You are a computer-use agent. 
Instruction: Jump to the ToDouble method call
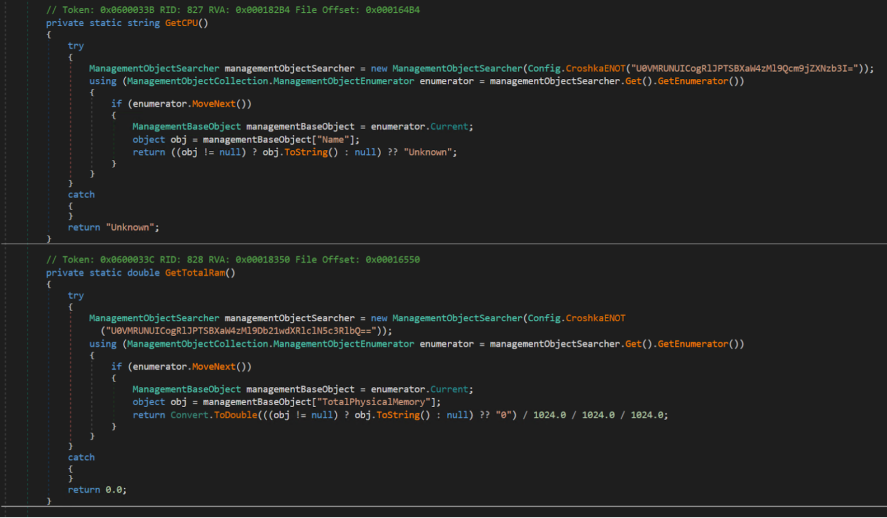click(236, 415)
